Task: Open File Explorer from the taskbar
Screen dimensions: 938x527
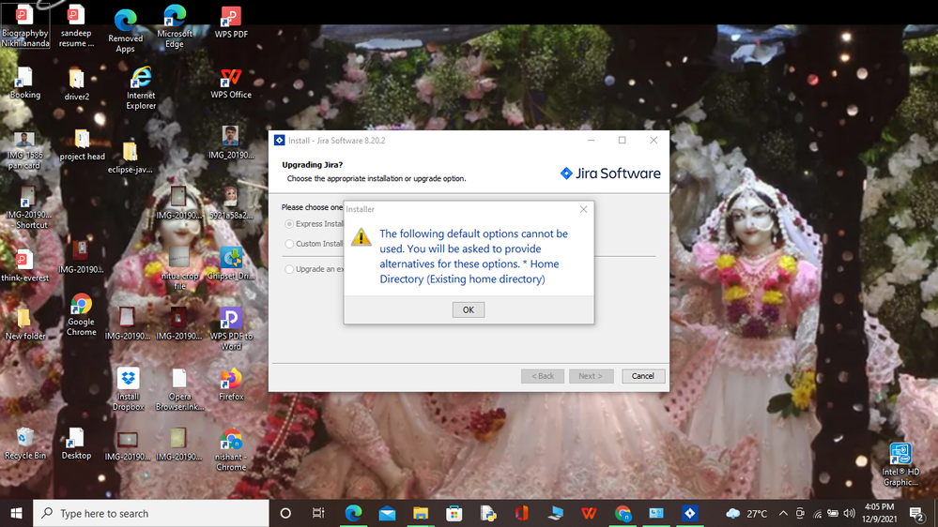Action: (x=421, y=513)
